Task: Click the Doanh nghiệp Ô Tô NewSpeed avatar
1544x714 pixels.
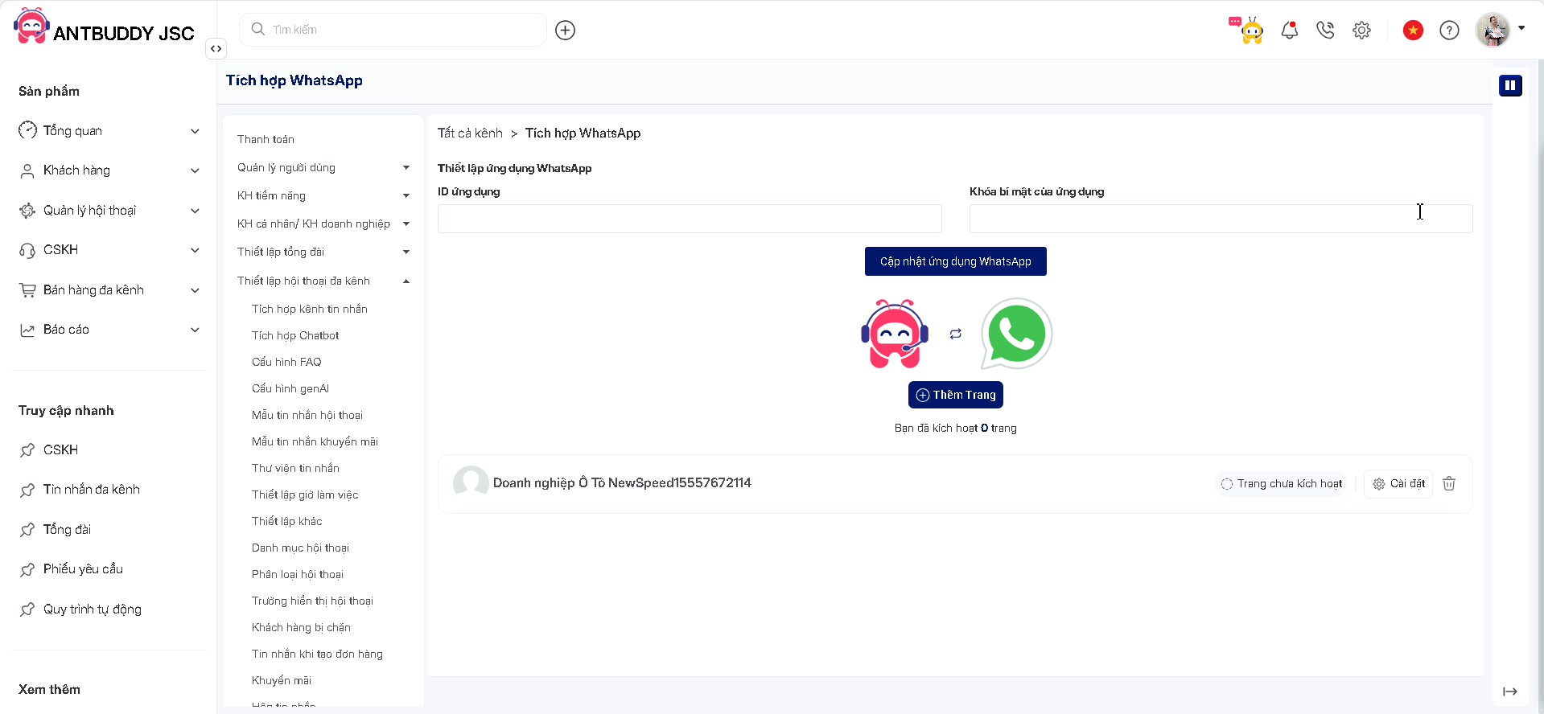Action: point(471,482)
